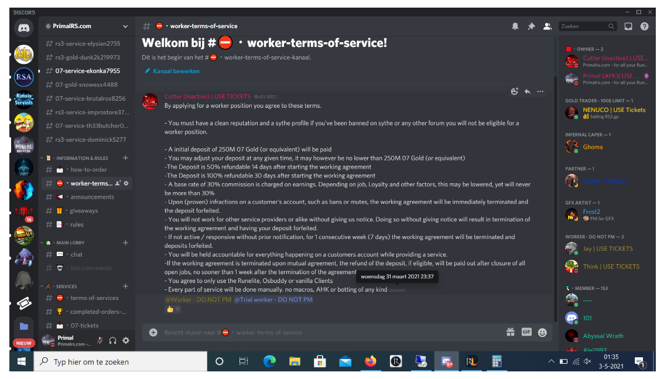Show pinned messages with pin icon
The width and height of the screenshot is (664, 379).
(x=531, y=26)
